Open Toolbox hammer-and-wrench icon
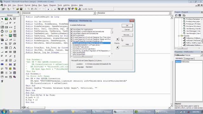Image resolution: width=203 pixels, height=114 pixels. [73, 9]
